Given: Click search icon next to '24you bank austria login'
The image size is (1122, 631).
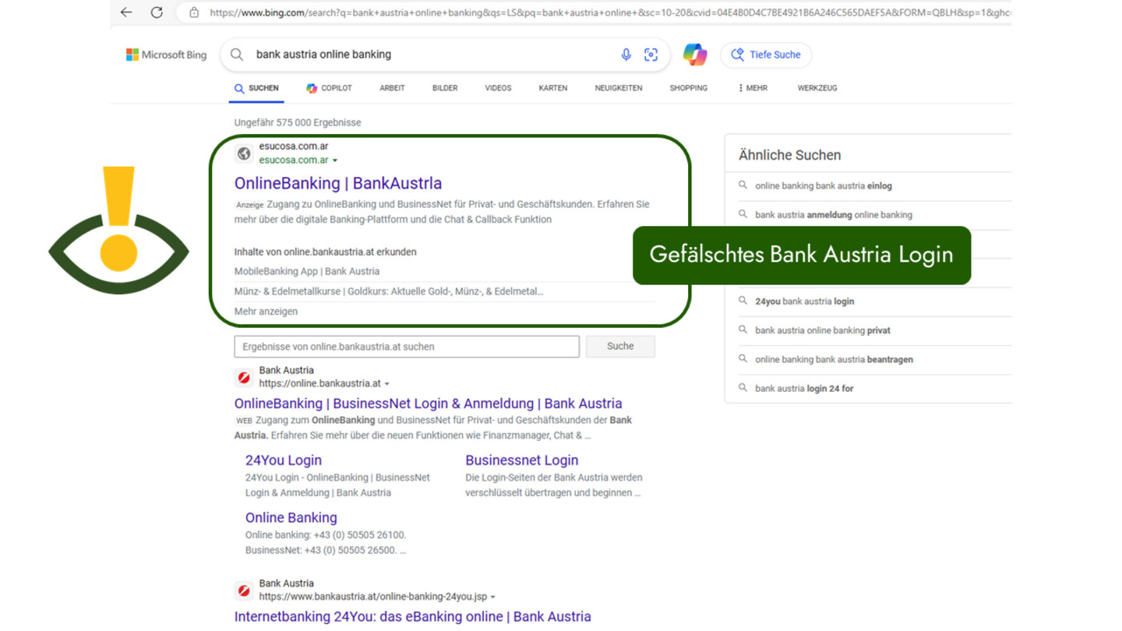Looking at the screenshot, I should (743, 301).
